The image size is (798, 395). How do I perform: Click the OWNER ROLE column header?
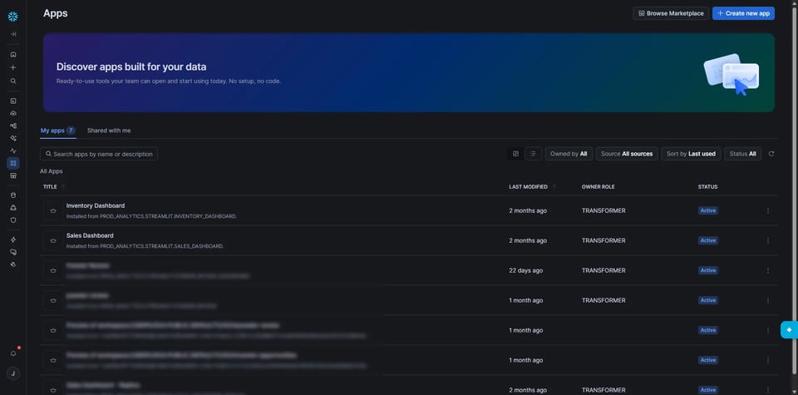[598, 187]
